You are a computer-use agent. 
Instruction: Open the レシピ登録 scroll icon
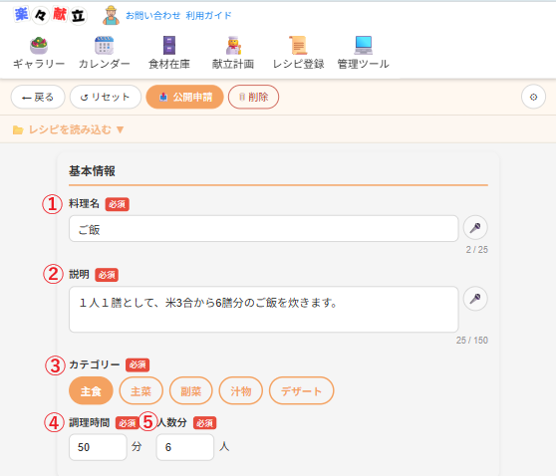point(298,46)
